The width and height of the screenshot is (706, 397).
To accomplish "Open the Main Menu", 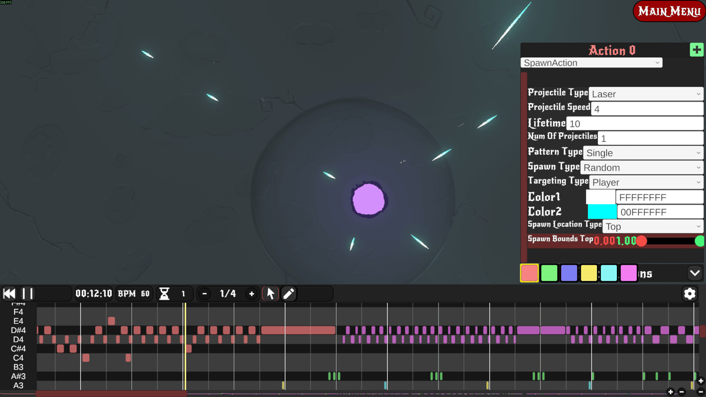I will click(x=668, y=11).
